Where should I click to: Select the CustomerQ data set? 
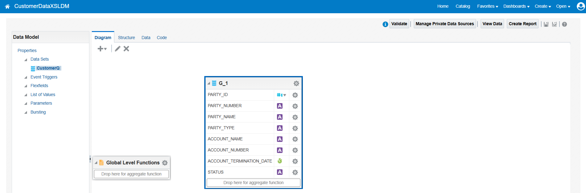(x=48, y=68)
